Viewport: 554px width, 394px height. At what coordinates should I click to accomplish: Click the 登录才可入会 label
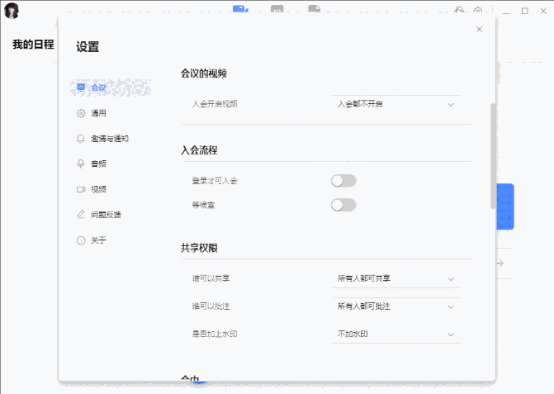[215, 181]
